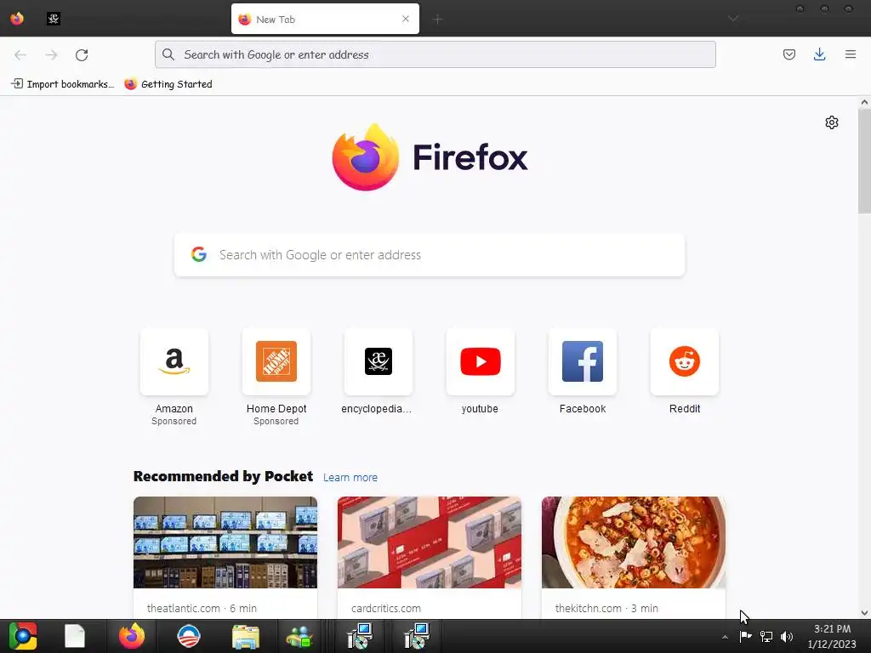Viewport: 871px width, 653px height.
Task: Open the red-white-blue circle taskbar app
Action: tap(188, 636)
